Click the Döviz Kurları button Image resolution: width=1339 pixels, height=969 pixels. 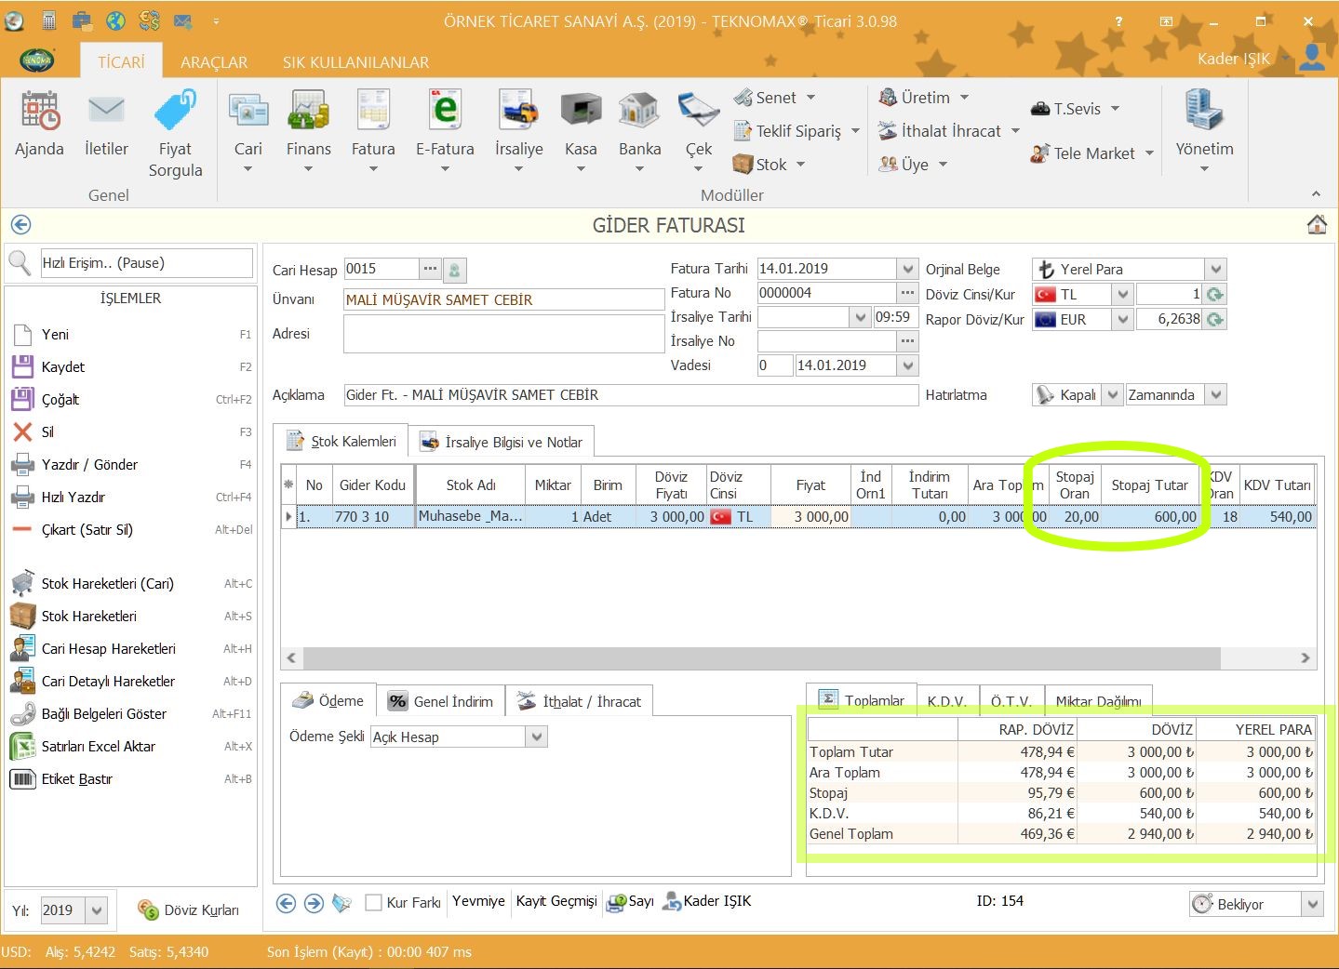coord(189,910)
